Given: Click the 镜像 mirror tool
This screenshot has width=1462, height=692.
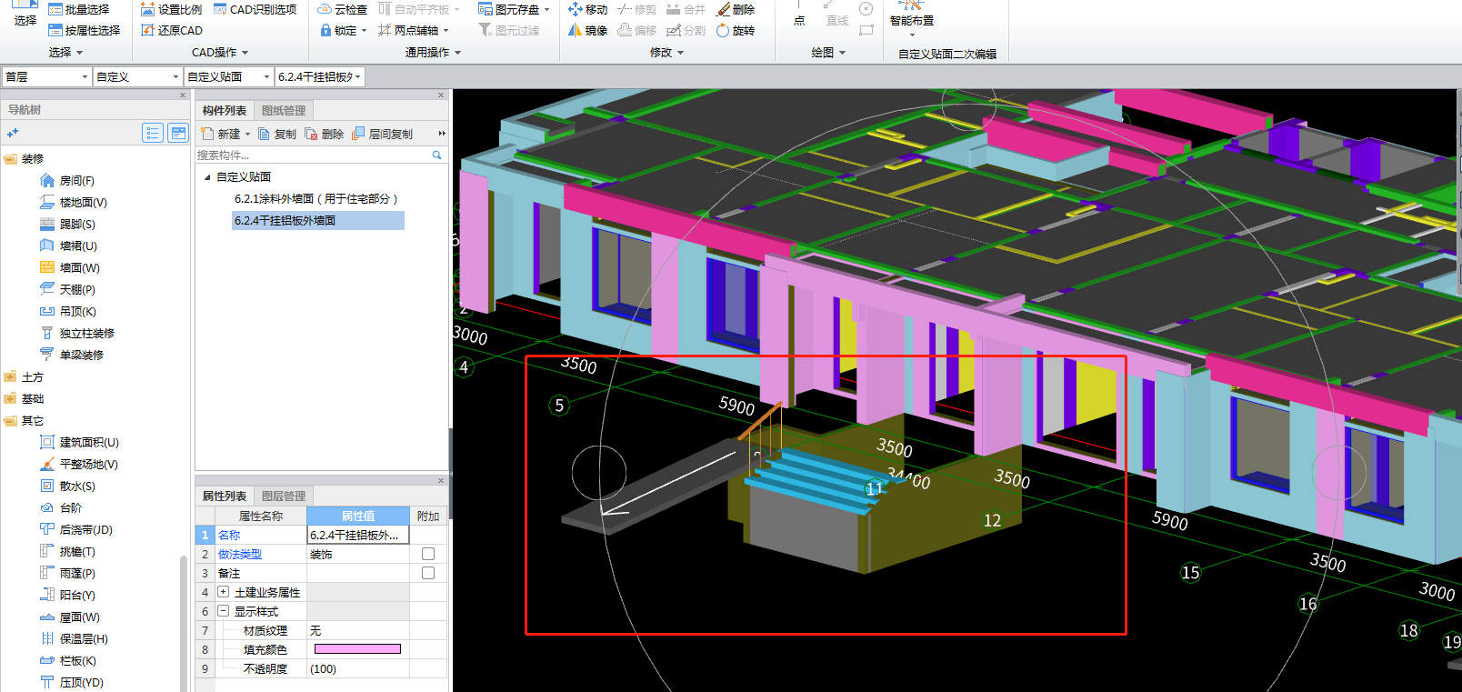Looking at the screenshot, I should point(587,30).
